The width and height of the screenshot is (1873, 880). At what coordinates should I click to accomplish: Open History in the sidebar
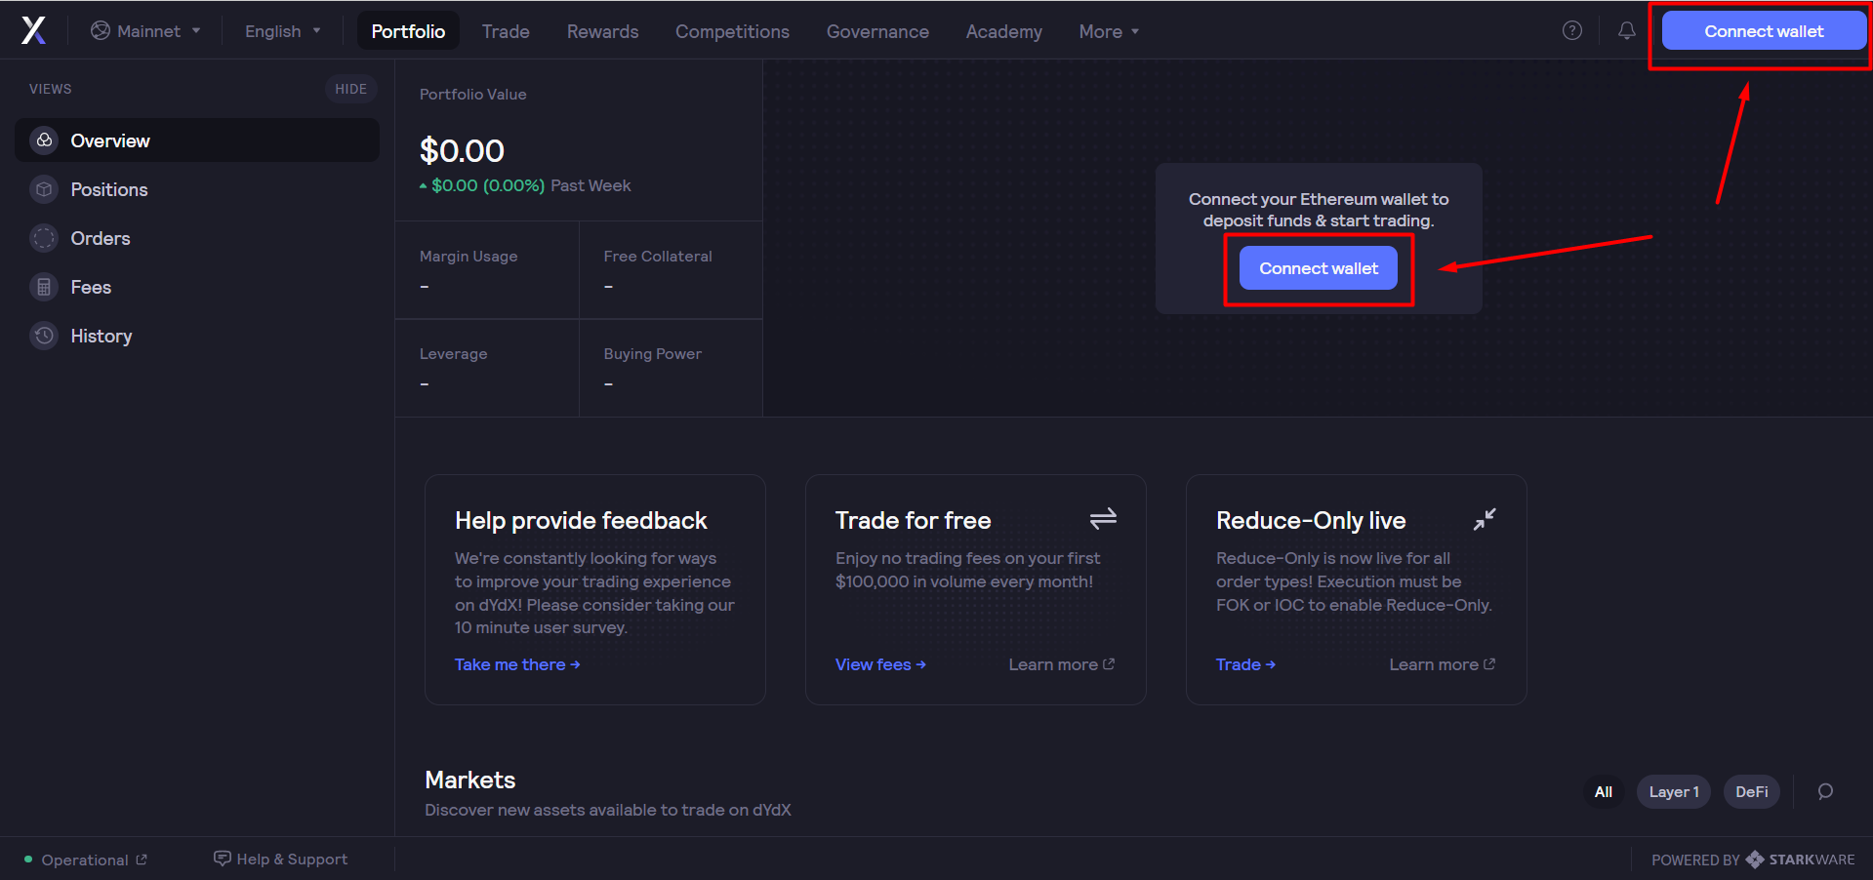pos(197,336)
